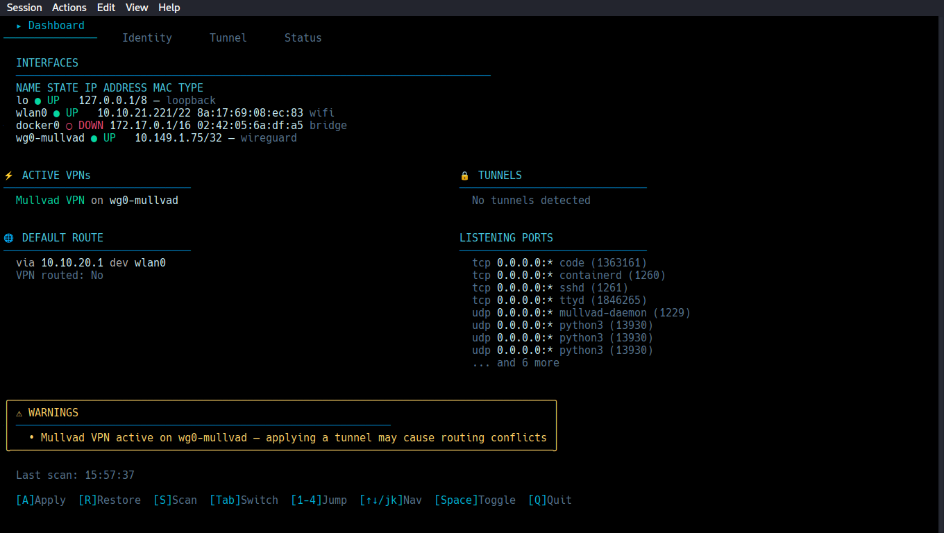This screenshot has height=533, width=944.
Task: Click MAC address 8a:17:69:08:ec:83
Action: click(251, 113)
